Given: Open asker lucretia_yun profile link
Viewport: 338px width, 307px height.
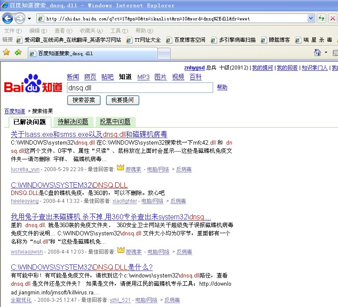Looking at the screenshot, I should point(25,169).
